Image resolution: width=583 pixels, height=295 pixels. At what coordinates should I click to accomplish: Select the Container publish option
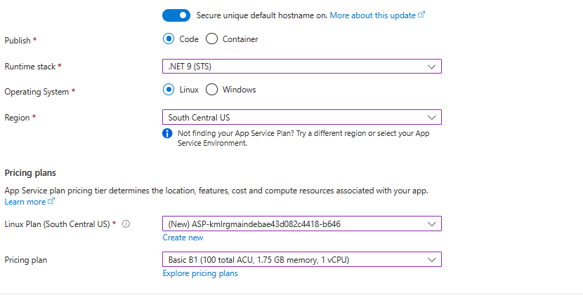(211, 39)
